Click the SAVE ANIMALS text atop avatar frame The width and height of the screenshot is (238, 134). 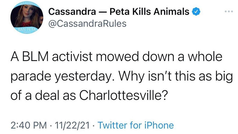click(27, 3)
